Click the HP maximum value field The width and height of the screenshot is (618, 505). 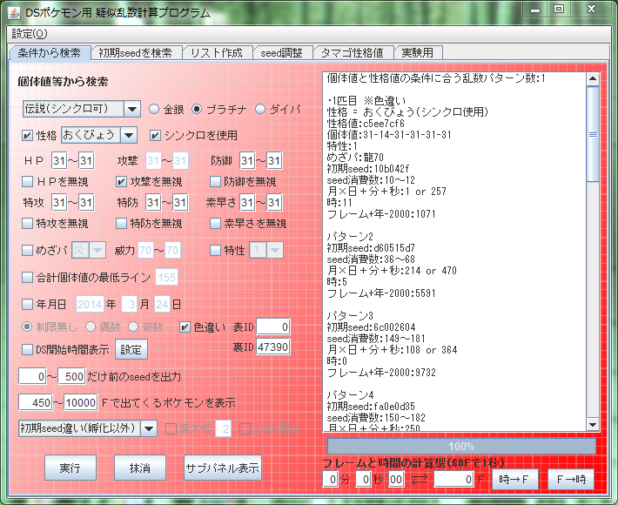[x=86, y=160]
